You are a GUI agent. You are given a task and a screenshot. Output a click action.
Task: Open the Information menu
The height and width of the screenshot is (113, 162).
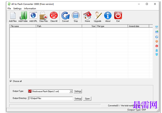click(x=30, y=9)
